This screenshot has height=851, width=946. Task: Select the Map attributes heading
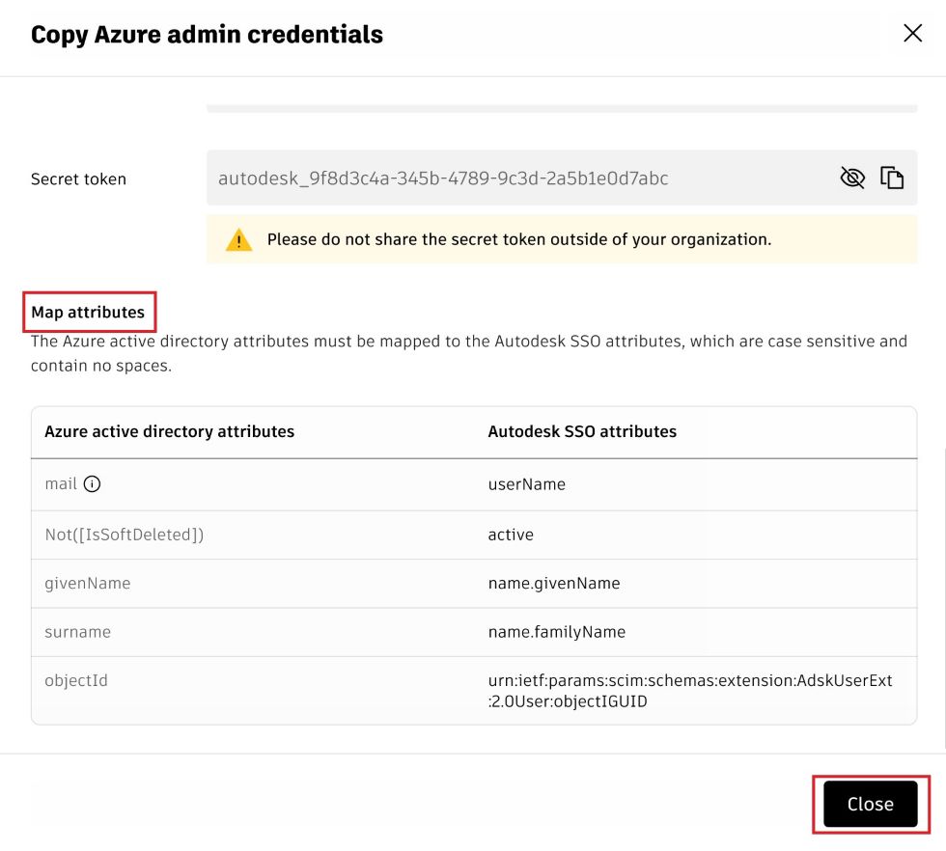point(88,312)
